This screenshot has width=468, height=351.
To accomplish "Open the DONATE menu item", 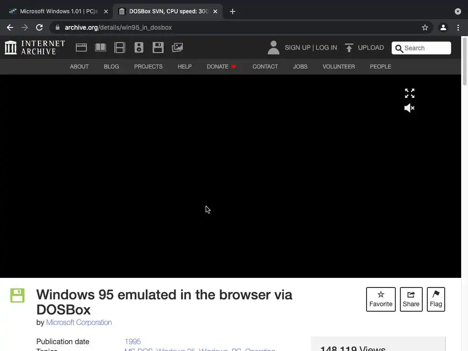I will [221, 67].
